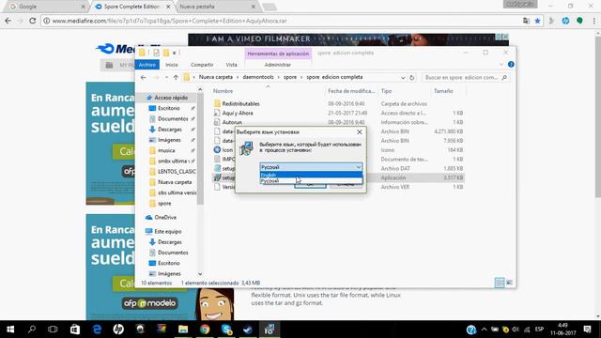601x338 pixels.
Task: Click Explorer up-folder arrow
Action: pyautogui.click(x=176, y=77)
